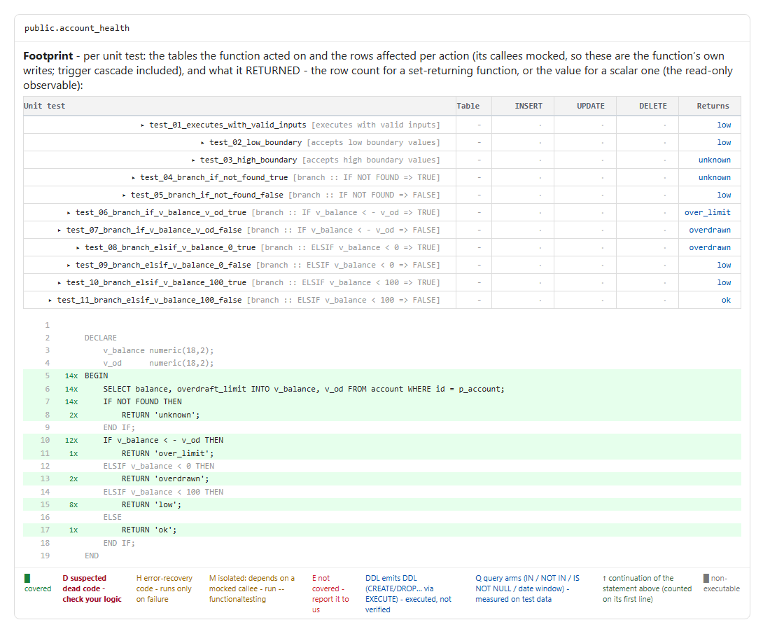The width and height of the screenshot is (784, 627).
Task: Click 'IF NOT FOUND THEN' on line 7
Action: coord(143,402)
